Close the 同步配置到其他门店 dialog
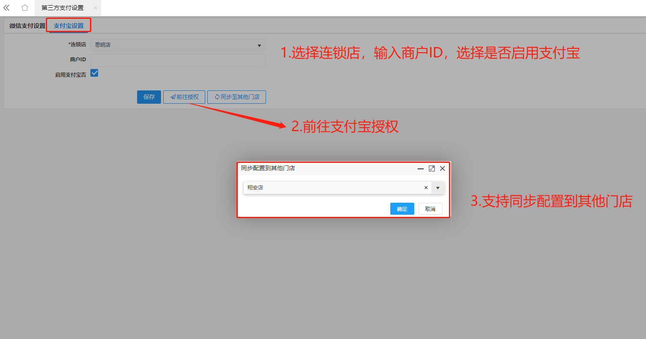Image resolution: width=646 pixels, height=339 pixels. [443, 169]
